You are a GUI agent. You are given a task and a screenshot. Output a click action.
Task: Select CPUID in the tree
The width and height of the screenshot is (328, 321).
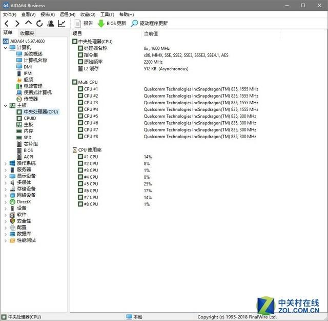pos(26,118)
